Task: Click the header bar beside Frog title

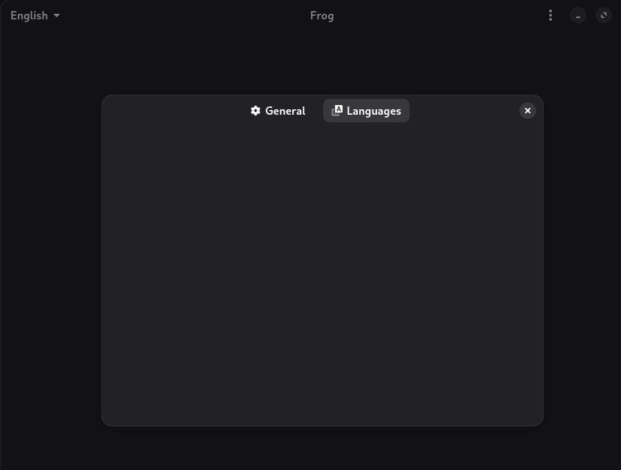Action: coord(436,15)
